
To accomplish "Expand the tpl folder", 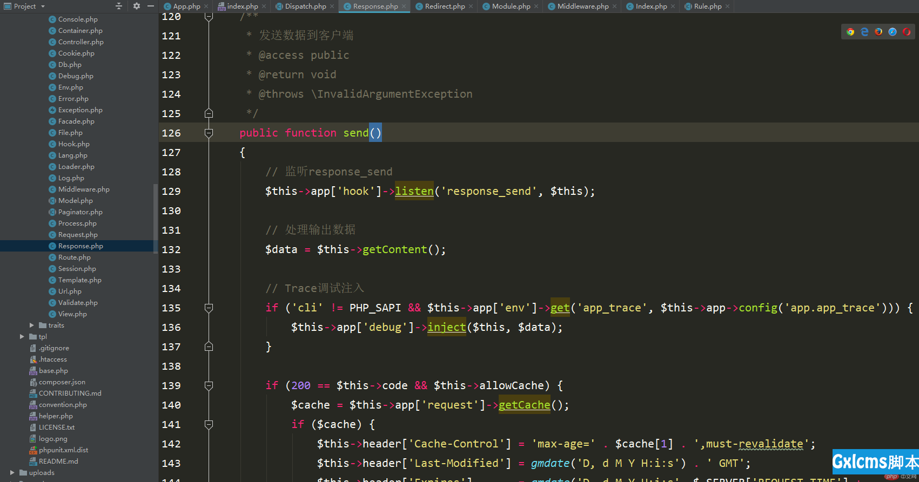I will [22, 337].
